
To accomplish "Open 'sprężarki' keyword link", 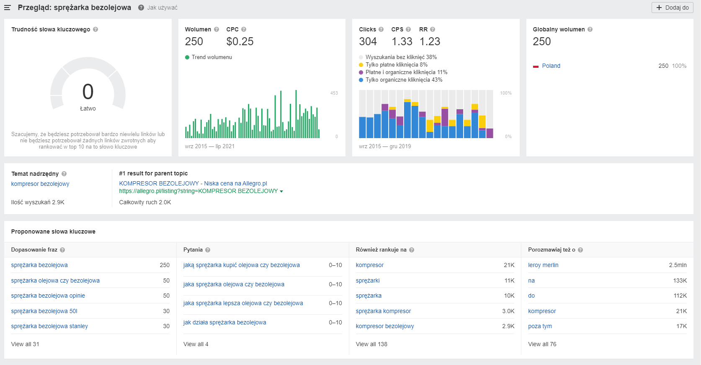I will [x=368, y=280].
